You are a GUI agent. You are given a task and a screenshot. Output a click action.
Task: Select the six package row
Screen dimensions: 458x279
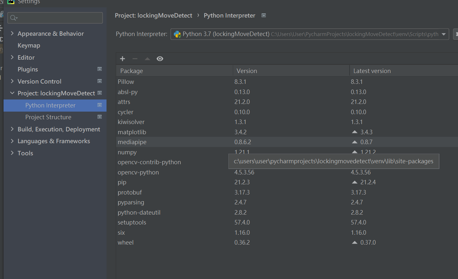[x=287, y=232]
